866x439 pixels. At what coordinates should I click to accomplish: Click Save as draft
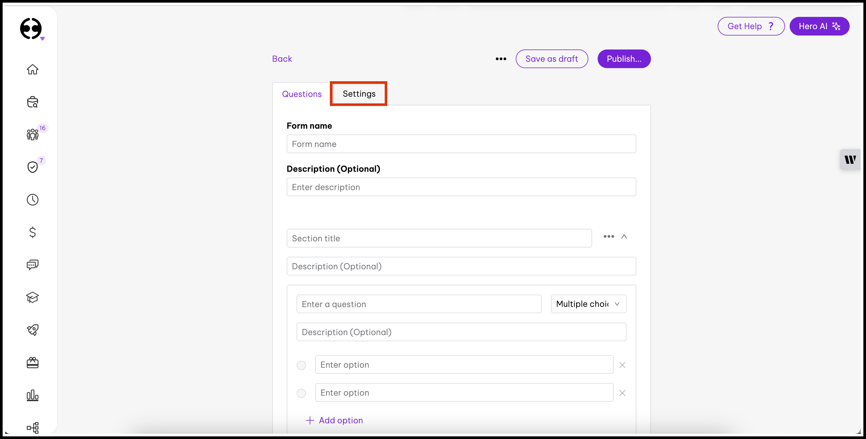(x=551, y=59)
